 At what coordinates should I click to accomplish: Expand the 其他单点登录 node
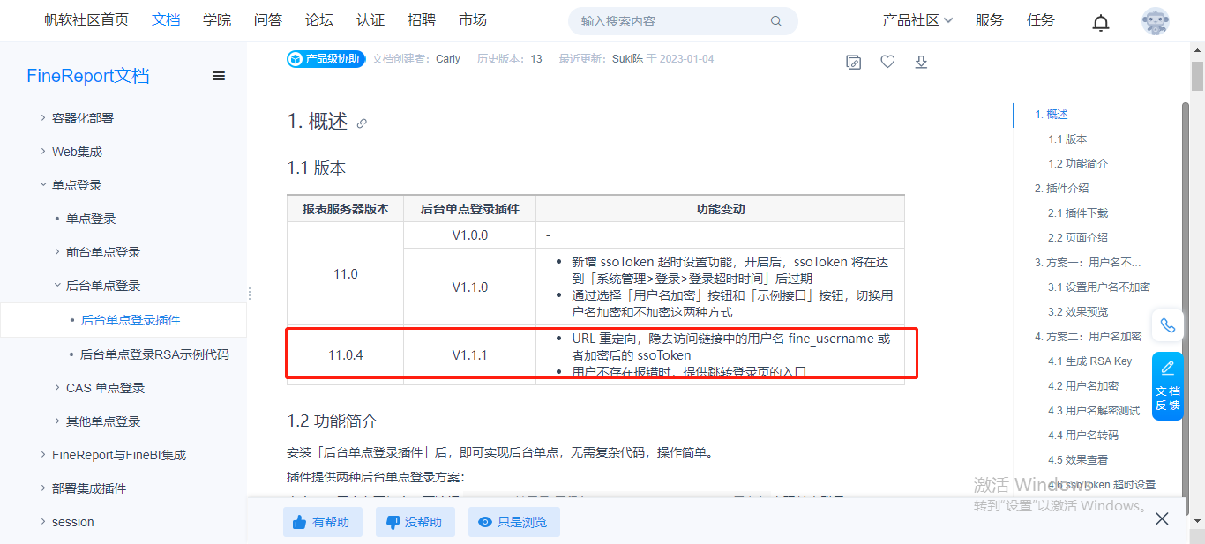coord(57,421)
